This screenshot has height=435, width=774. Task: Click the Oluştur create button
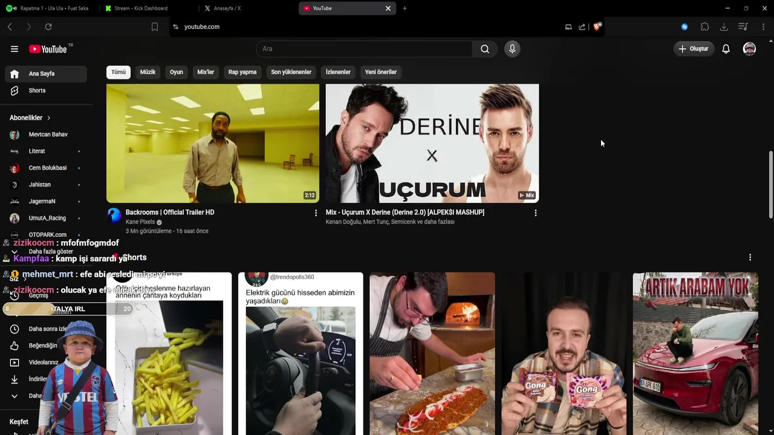[x=694, y=49]
